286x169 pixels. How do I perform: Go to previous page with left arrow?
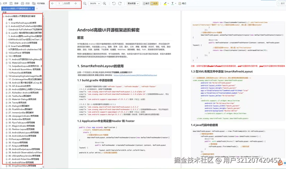(52, 3)
